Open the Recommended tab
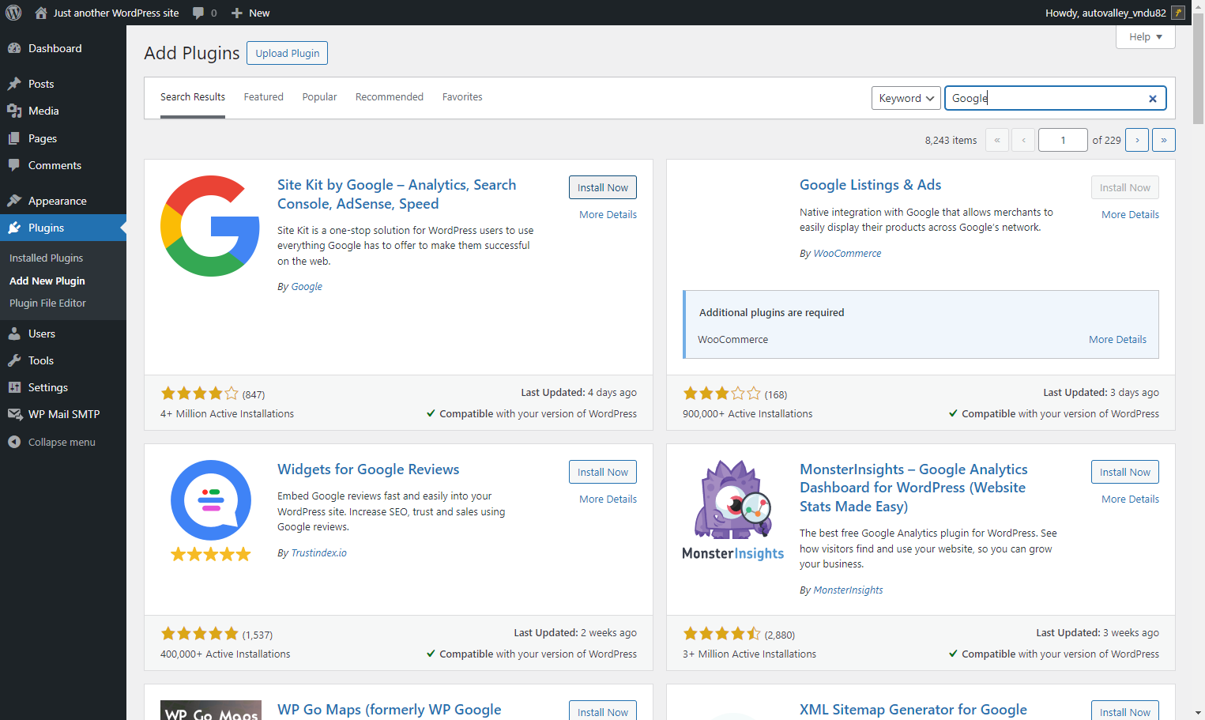The image size is (1205, 720). (390, 97)
